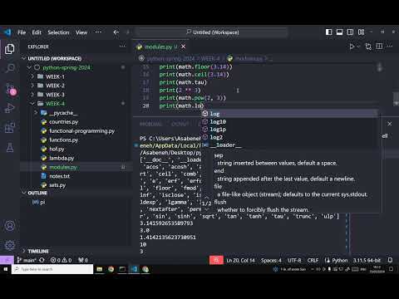Toggle the secondary side bar layout
Image resolution: width=399 pixels, height=299 pixels.
[350, 32]
